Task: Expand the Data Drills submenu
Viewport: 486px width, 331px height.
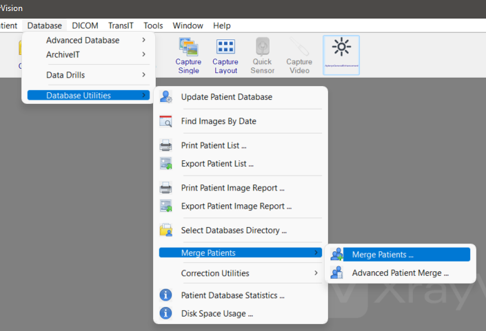Action: [89, 75]
